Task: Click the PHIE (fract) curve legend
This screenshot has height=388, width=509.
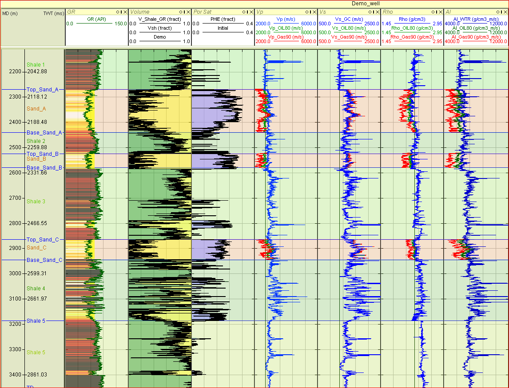Action: (223, 20)
